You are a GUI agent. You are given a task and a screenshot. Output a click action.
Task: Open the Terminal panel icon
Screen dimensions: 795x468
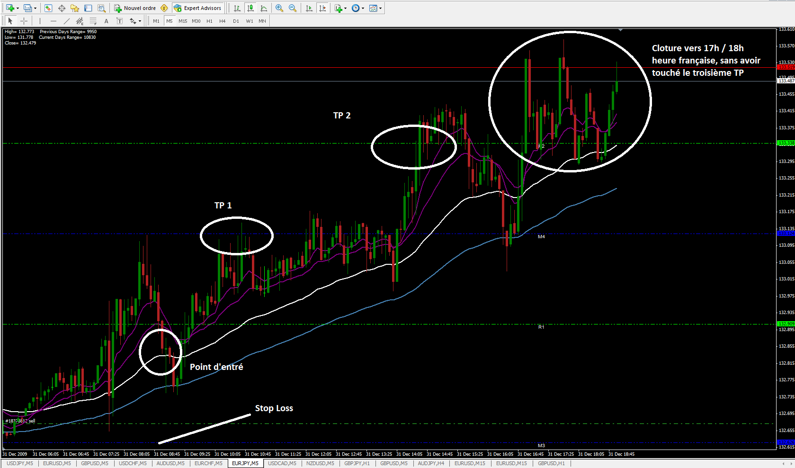[88, 8]
